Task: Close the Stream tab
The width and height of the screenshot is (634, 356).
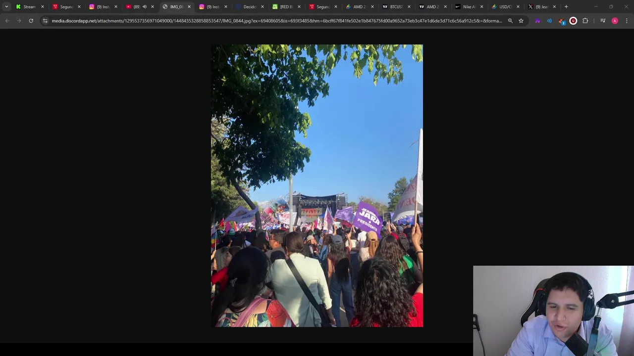Action: pyautogui.click(x=42, y=6)
